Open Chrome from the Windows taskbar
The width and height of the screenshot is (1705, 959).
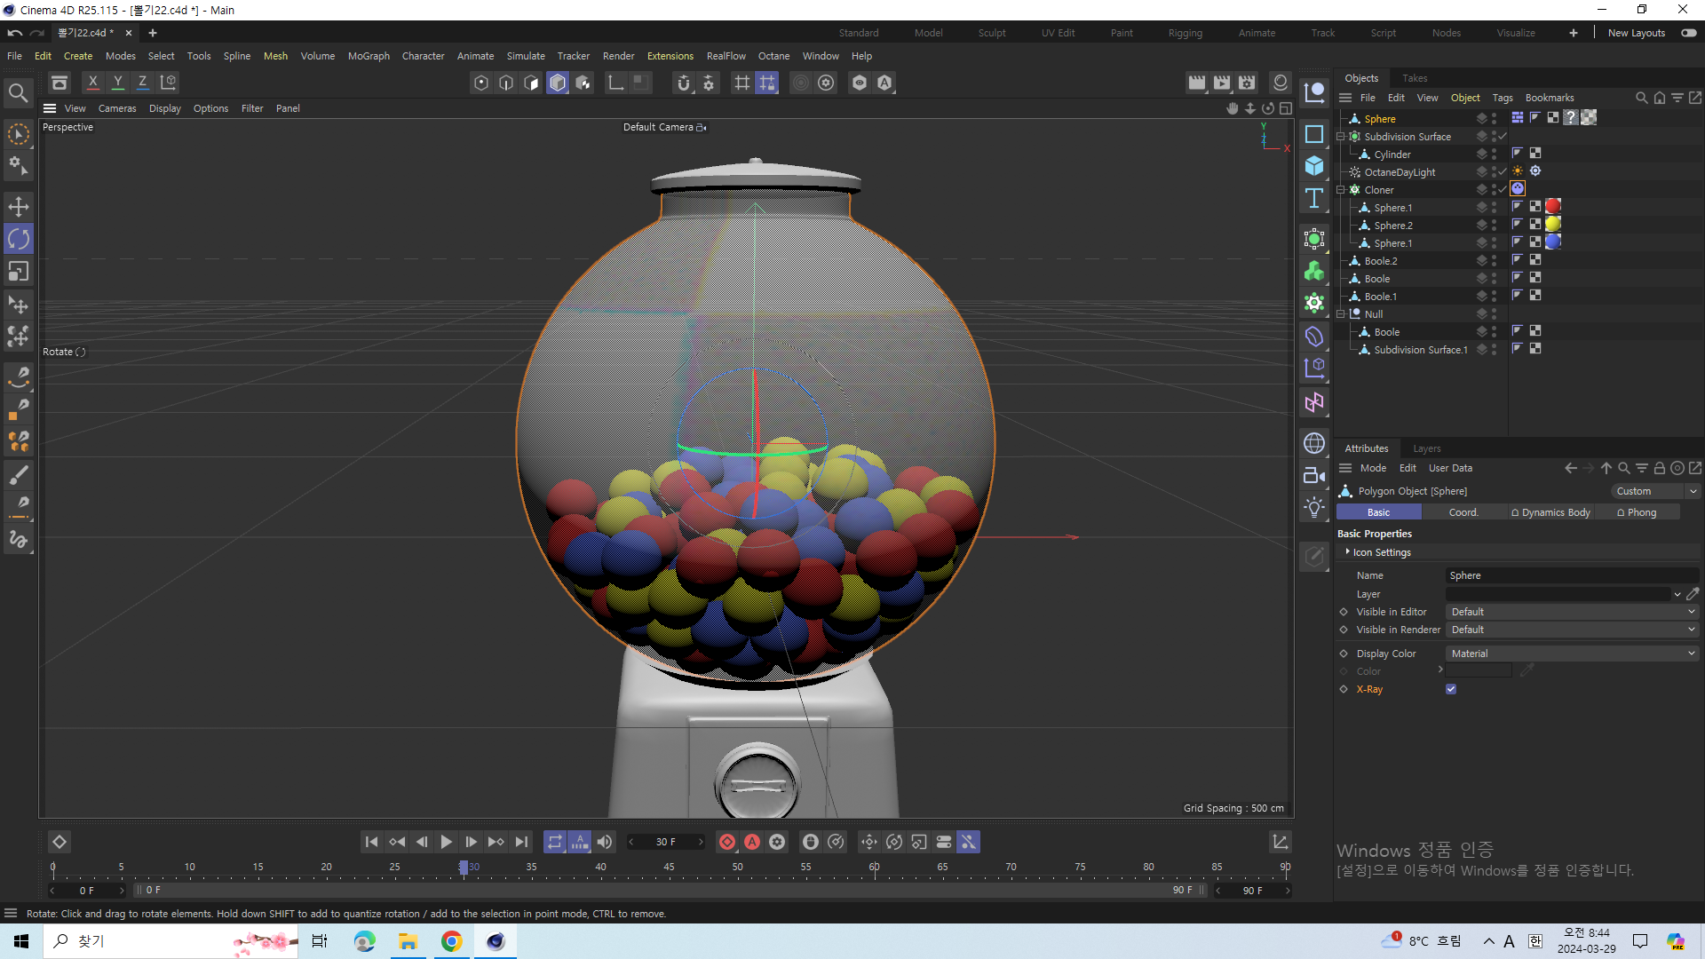[x=452, y=941]
